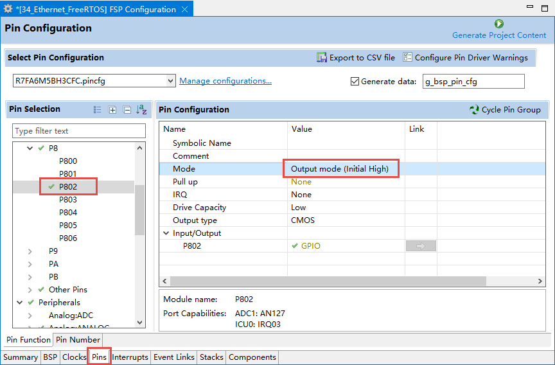This screenshot has width=555, height=365.
Task: Expand the PB port node
Action: point(30,277)
